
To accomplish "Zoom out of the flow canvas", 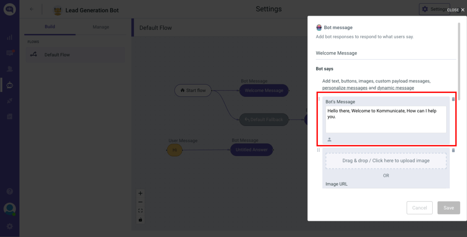I will (x=140, y=202).
